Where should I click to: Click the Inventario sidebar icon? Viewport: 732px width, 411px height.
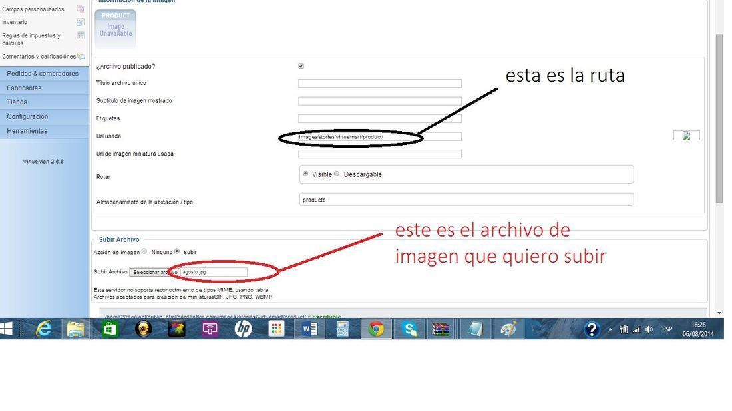pyautogui.click(x=81, y=22)
